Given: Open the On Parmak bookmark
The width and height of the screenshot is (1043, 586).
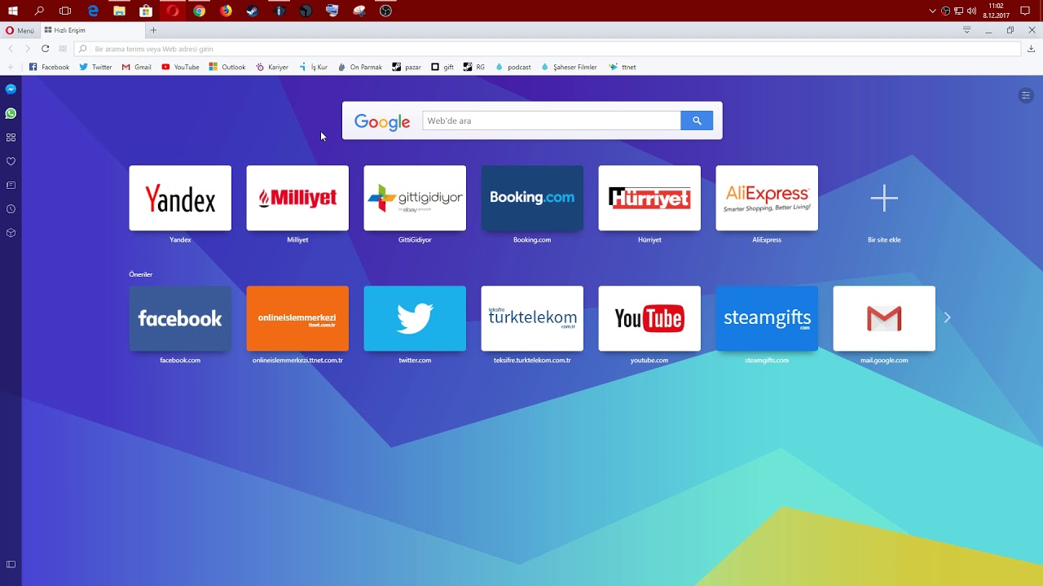Looking at the screenshot, I should tap(359, 67).
